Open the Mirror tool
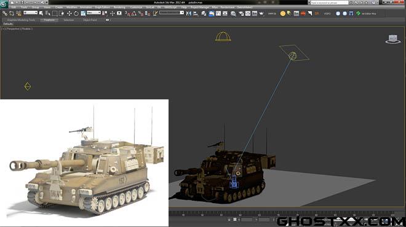406x227 pixels. coord(189,13)
